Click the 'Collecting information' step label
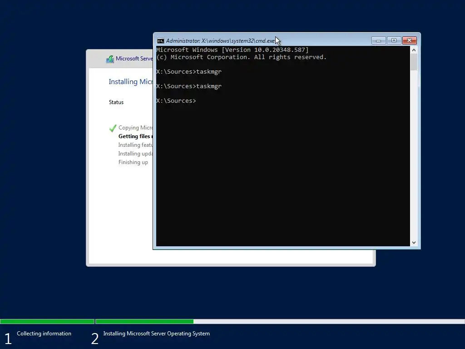Image resolution: width=465 pixels, height=349 pixels. [x=44, y=334]
